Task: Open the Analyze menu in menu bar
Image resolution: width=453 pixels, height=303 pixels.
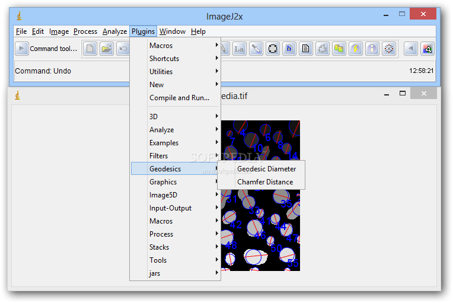Action: tap(114, 31)
